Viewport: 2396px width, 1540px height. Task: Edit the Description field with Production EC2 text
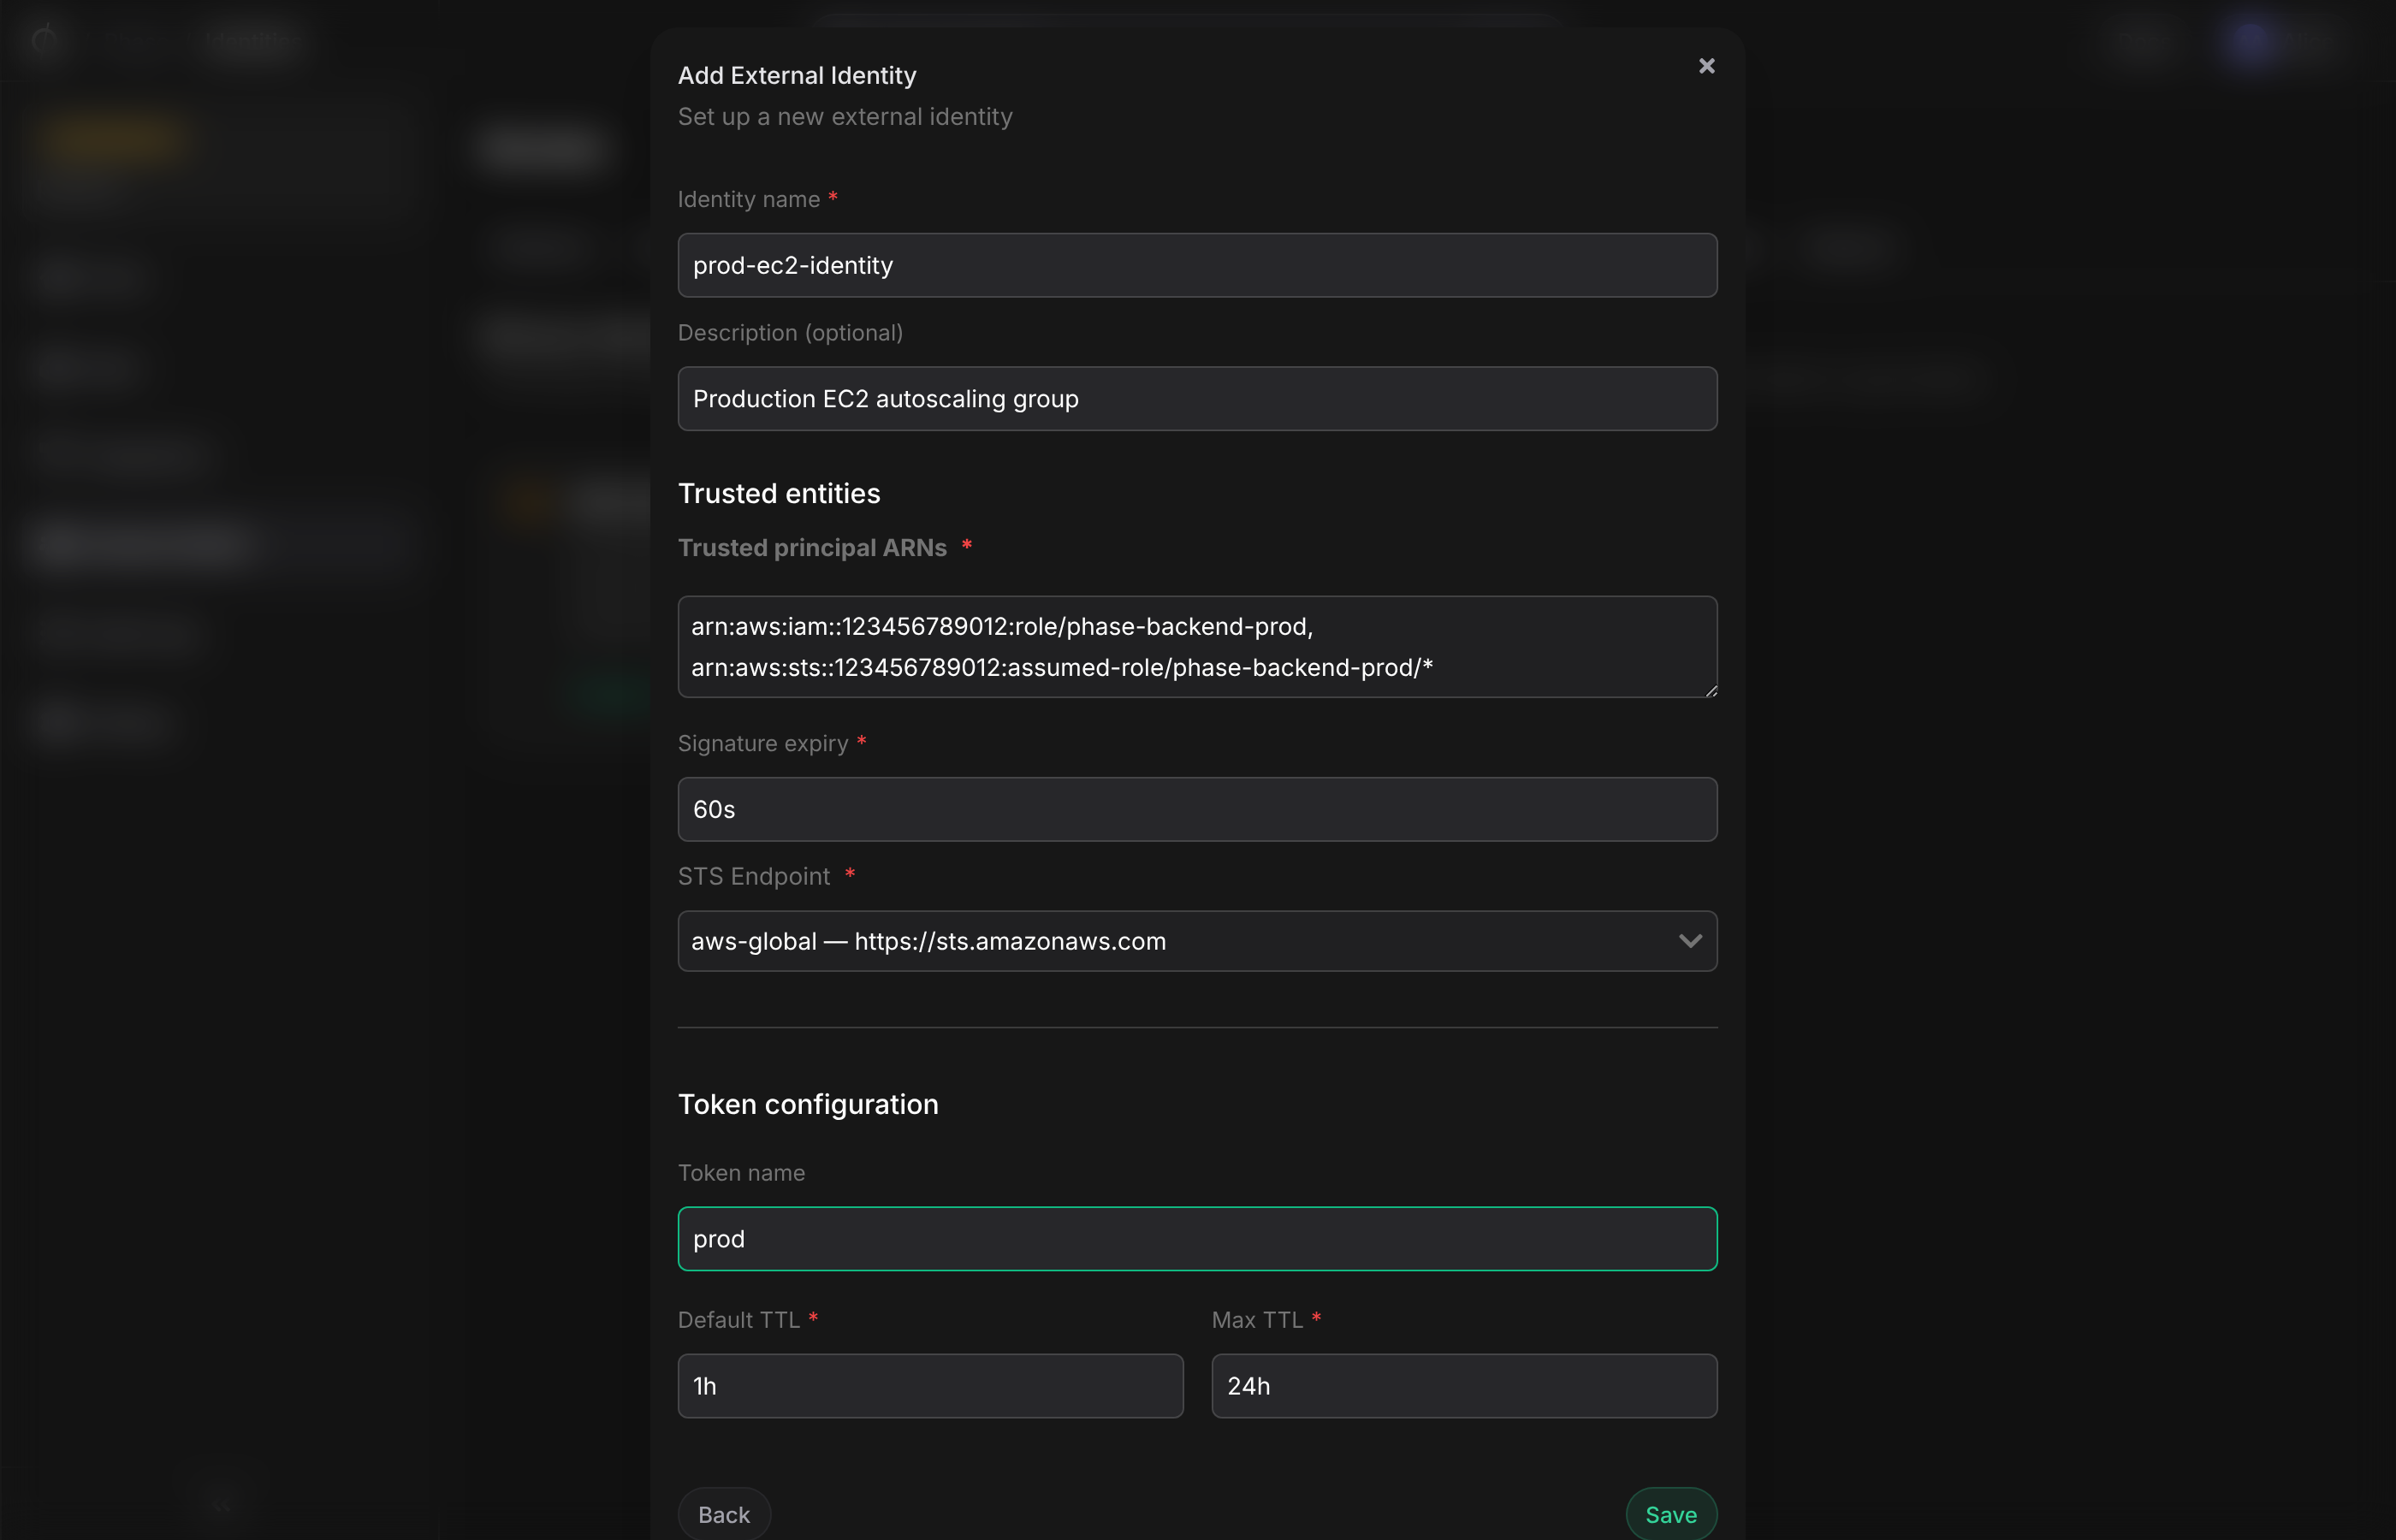coord(1197,399)
